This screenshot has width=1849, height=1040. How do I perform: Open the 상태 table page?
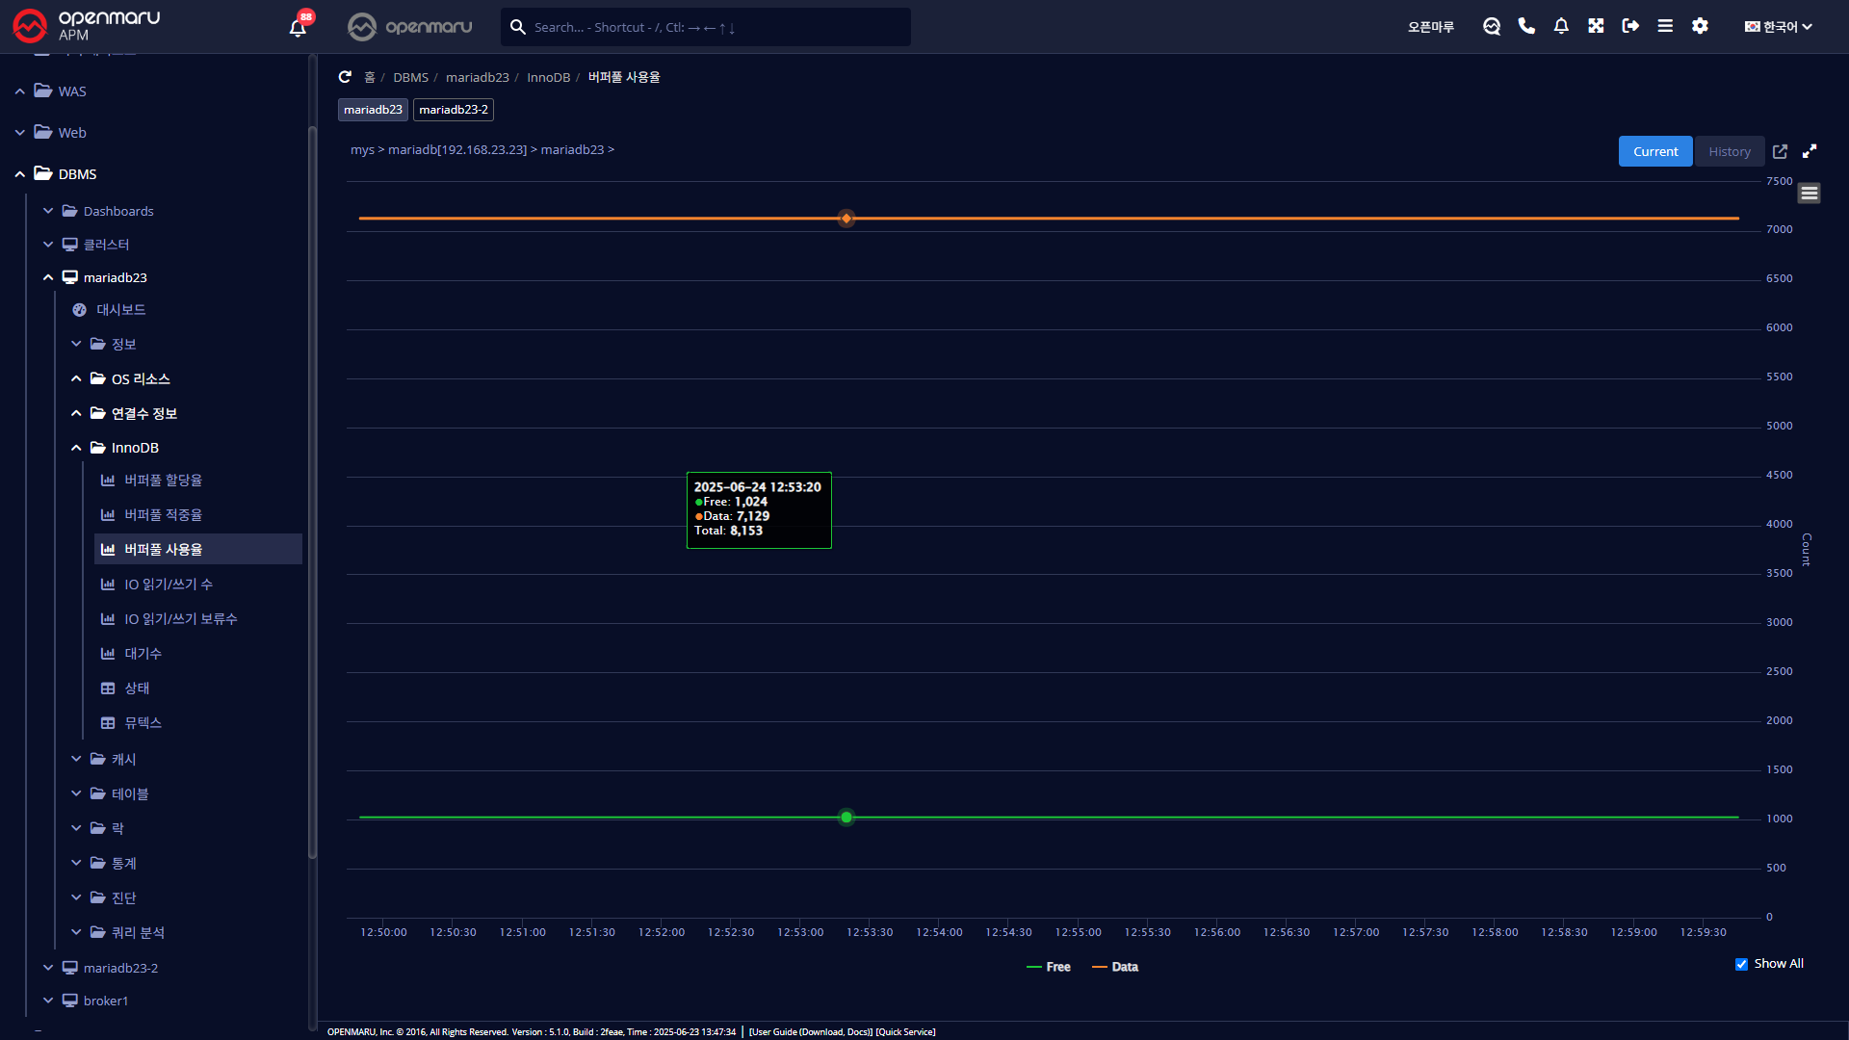tap(137, 688)
